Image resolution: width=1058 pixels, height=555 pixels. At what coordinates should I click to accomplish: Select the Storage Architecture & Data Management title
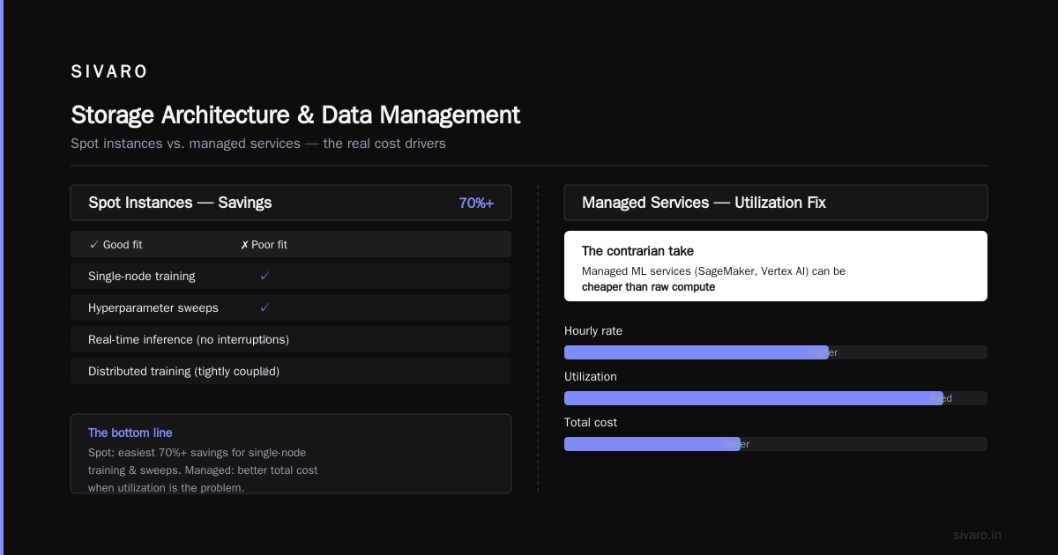[x=295, y=115]
